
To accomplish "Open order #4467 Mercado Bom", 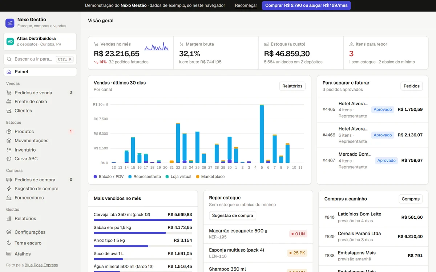I will (x=372, y=160).
